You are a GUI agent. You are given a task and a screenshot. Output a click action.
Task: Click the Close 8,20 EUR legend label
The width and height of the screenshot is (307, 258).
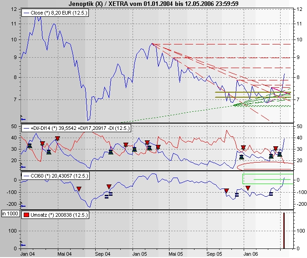point(55,13)
